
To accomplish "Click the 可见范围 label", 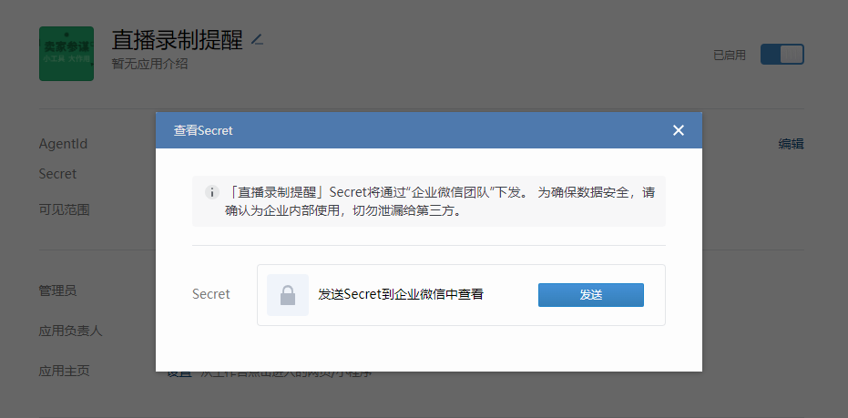I will [64, 209].
